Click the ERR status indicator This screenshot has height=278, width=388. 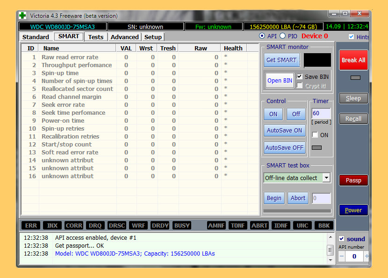coord(31,225)
